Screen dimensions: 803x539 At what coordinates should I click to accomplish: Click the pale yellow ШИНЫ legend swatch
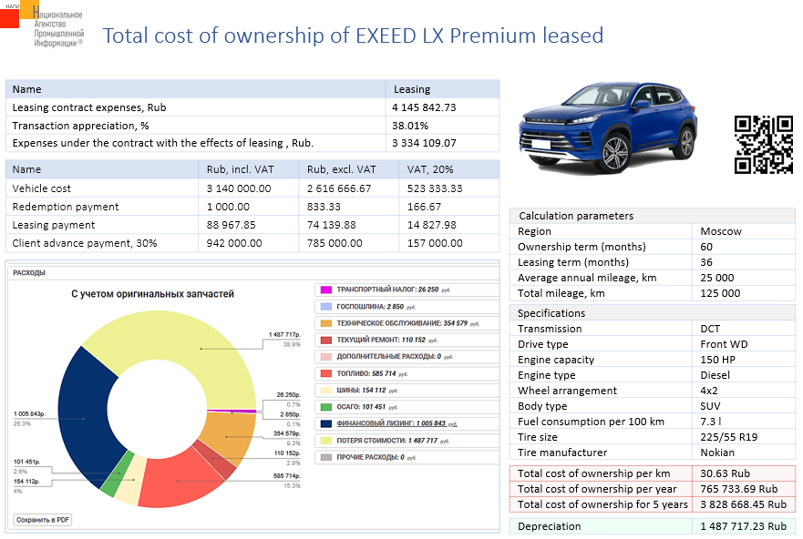pos(325,391)
